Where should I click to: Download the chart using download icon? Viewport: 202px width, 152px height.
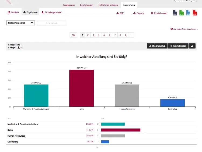click(192, 46)
